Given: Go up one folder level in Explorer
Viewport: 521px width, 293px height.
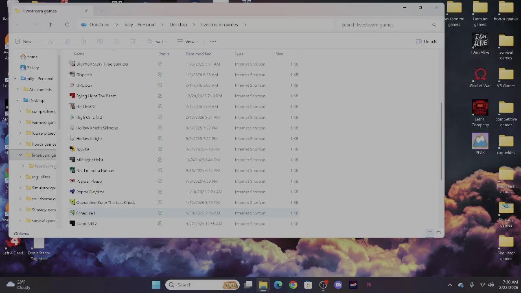Looking at the screenshot, I should 51,25.
